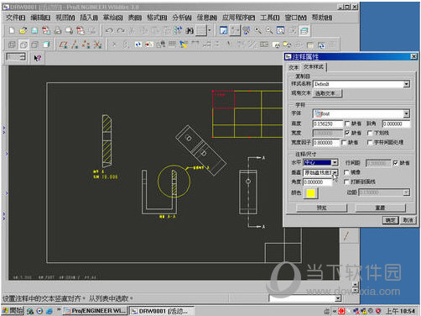Click the context help arrow-question icon
This screenshot has width=421, height=316.
[x=38, y=58]
